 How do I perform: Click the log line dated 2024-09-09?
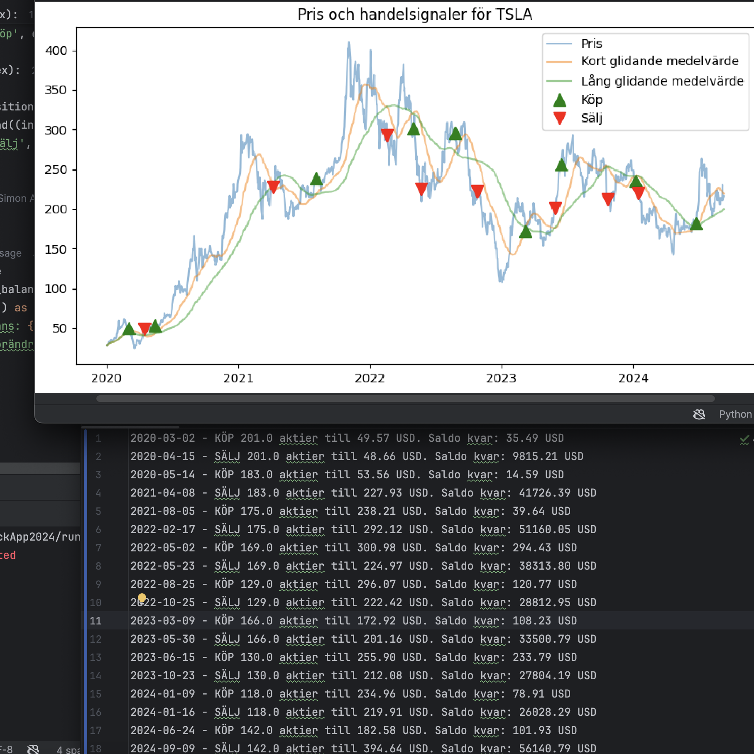[x=363, y=749]
